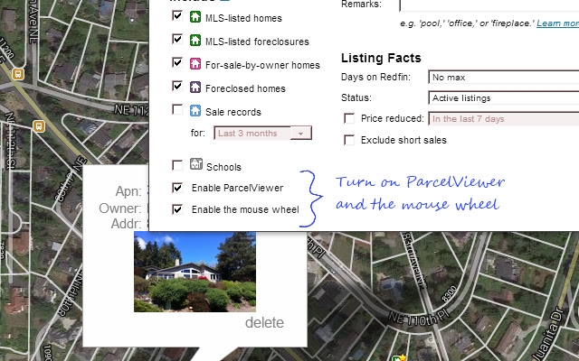Uncheck the Foreclosed homes checkbox
Image resolution: width=579 pixels, height=361 pixels.
coord(177,87)
